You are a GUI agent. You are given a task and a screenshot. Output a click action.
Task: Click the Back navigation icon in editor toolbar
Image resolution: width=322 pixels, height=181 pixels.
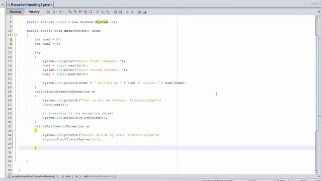pos(53,12)
